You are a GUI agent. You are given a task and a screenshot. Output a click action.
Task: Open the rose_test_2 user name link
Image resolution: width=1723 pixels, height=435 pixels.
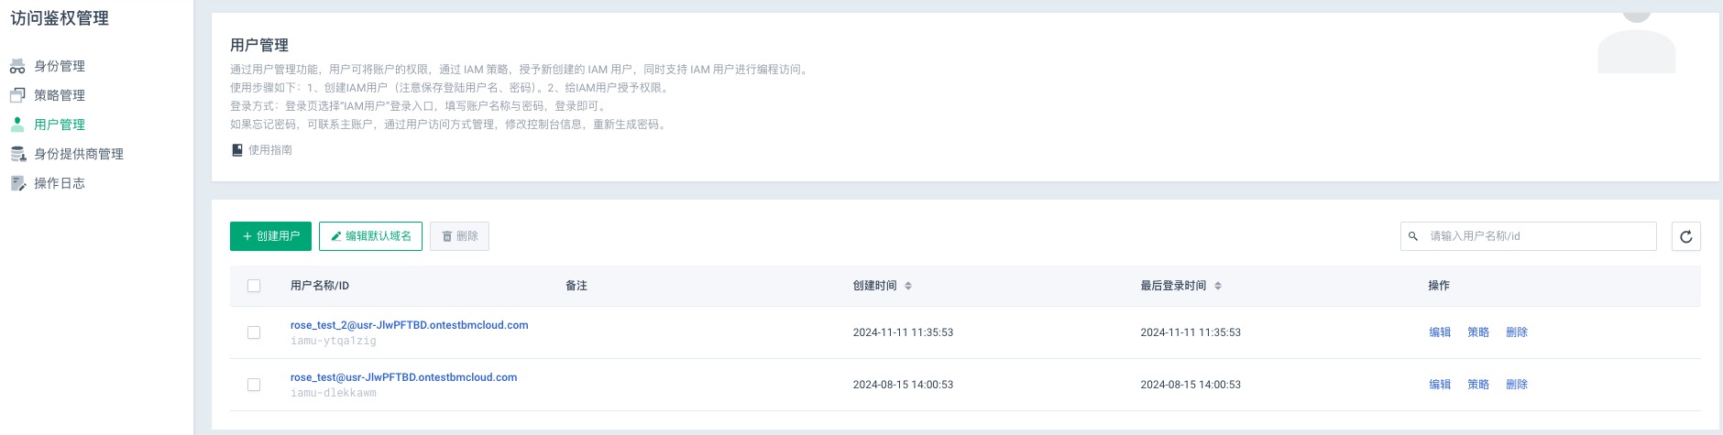click(x=409, y=325)
